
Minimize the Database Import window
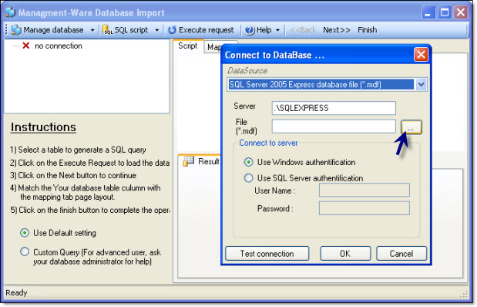[x=428, y=12]
